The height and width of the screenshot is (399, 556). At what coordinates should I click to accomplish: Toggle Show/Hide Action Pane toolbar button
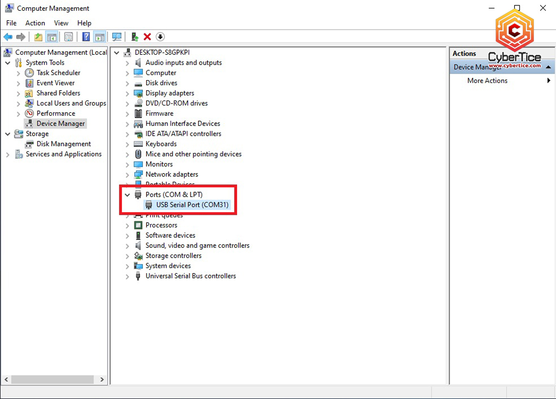tap(100, 37)
